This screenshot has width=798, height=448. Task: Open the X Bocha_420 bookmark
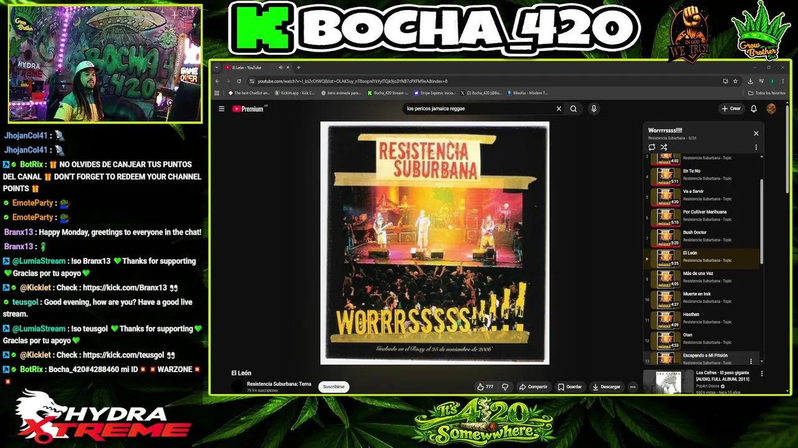coord(481,93)
